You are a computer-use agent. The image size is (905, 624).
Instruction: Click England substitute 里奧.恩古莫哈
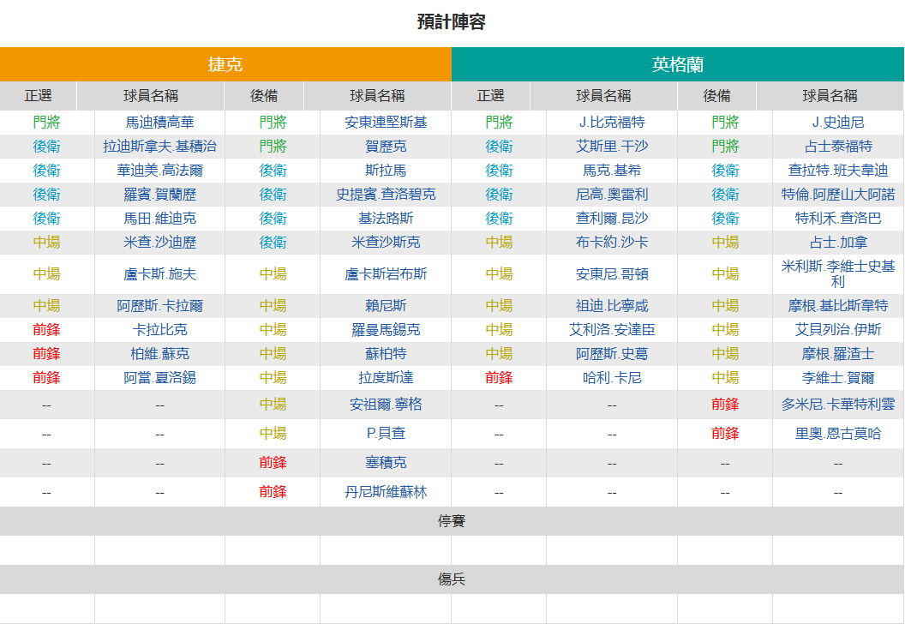click(x=839, y=434)
